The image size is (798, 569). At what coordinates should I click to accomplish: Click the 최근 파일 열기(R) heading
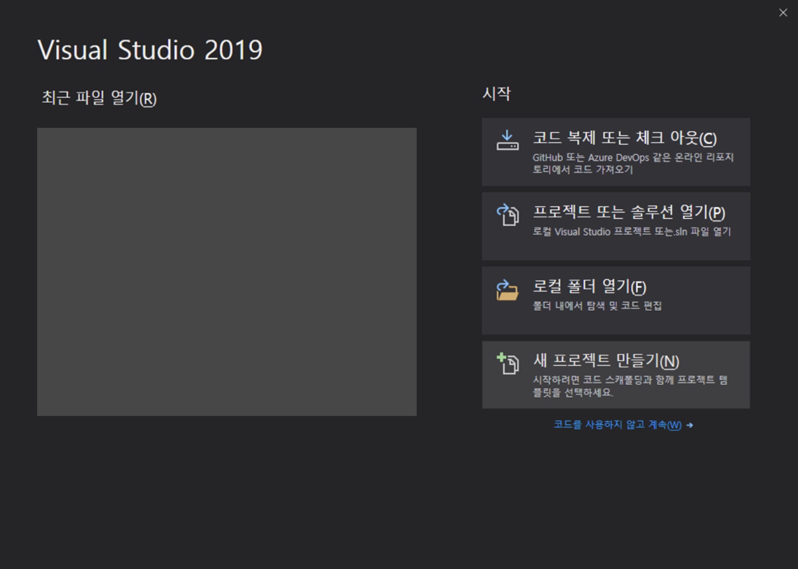coord(99,98)
